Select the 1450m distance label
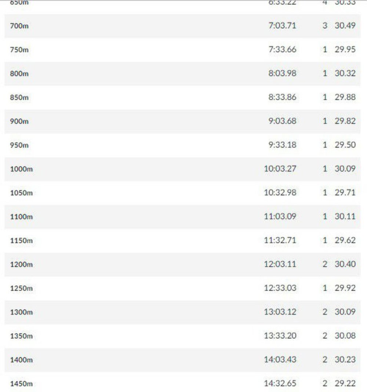The image size is (367, 392). click(21, 384)
